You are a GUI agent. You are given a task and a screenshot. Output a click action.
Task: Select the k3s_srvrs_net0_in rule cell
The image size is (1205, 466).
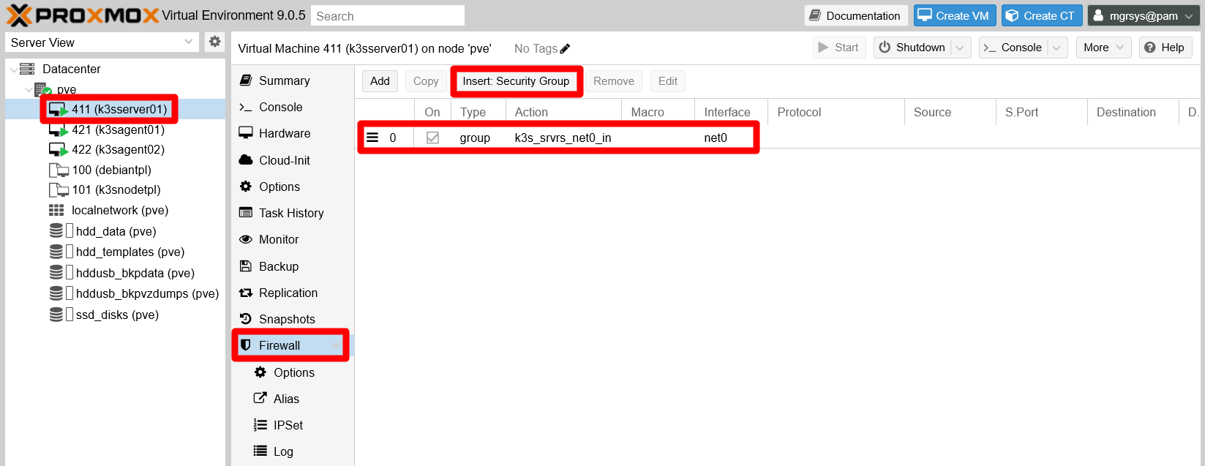(563, 138)
